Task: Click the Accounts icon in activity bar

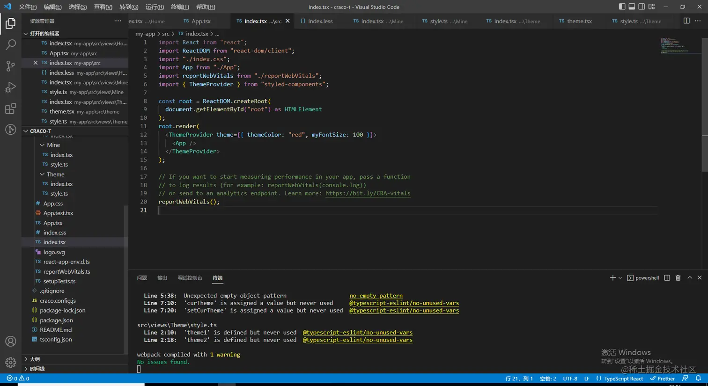Action: tap(10, 342)
